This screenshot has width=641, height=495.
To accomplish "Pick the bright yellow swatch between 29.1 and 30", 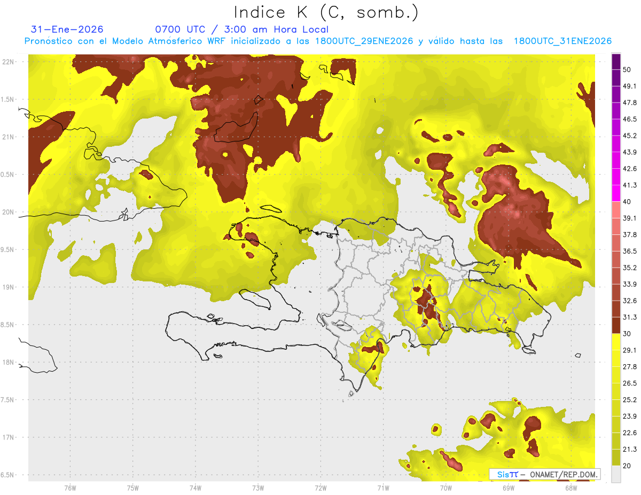I will [x=616, y=342].
